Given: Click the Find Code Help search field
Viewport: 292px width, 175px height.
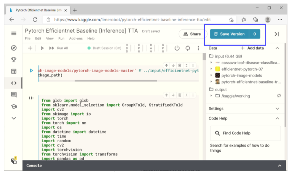Looking at the screenshot, I should tap(245, 133).
